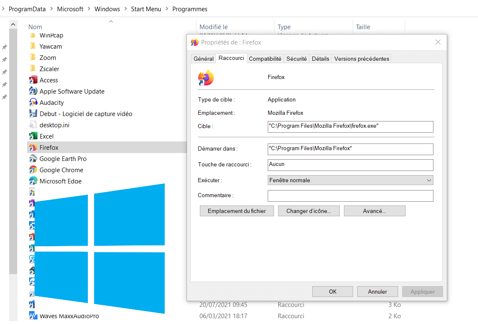Navigate to Microsoft in breadcrumb
This screenshot has width=478, height=324.
point(70,9)
